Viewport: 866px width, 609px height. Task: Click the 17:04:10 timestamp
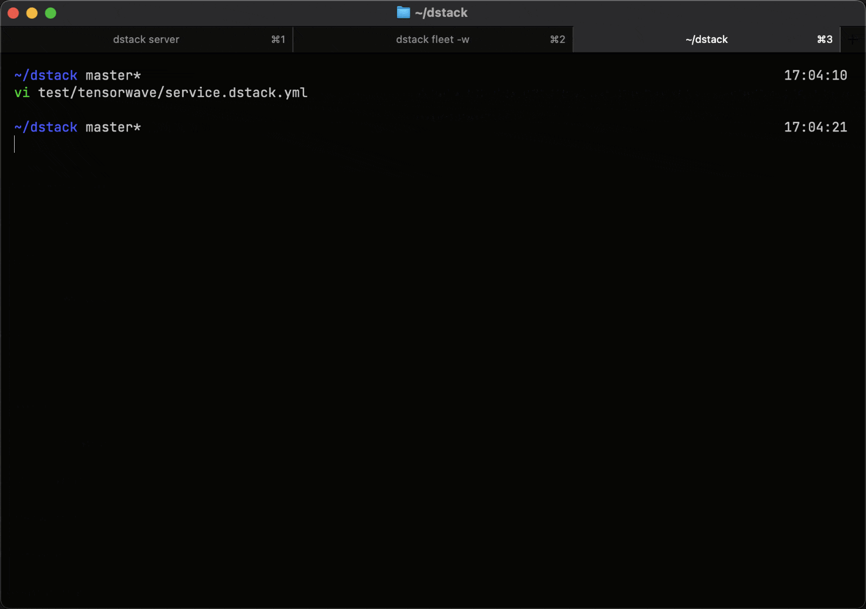tap(815, 76)
